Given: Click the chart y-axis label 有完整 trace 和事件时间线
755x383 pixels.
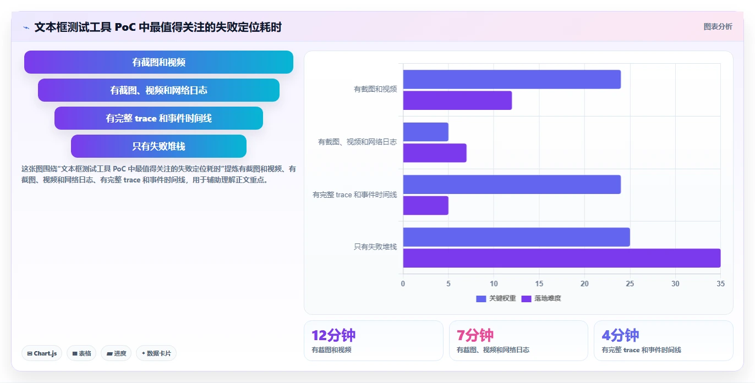Looking at the screenshot, I should 354,195.
